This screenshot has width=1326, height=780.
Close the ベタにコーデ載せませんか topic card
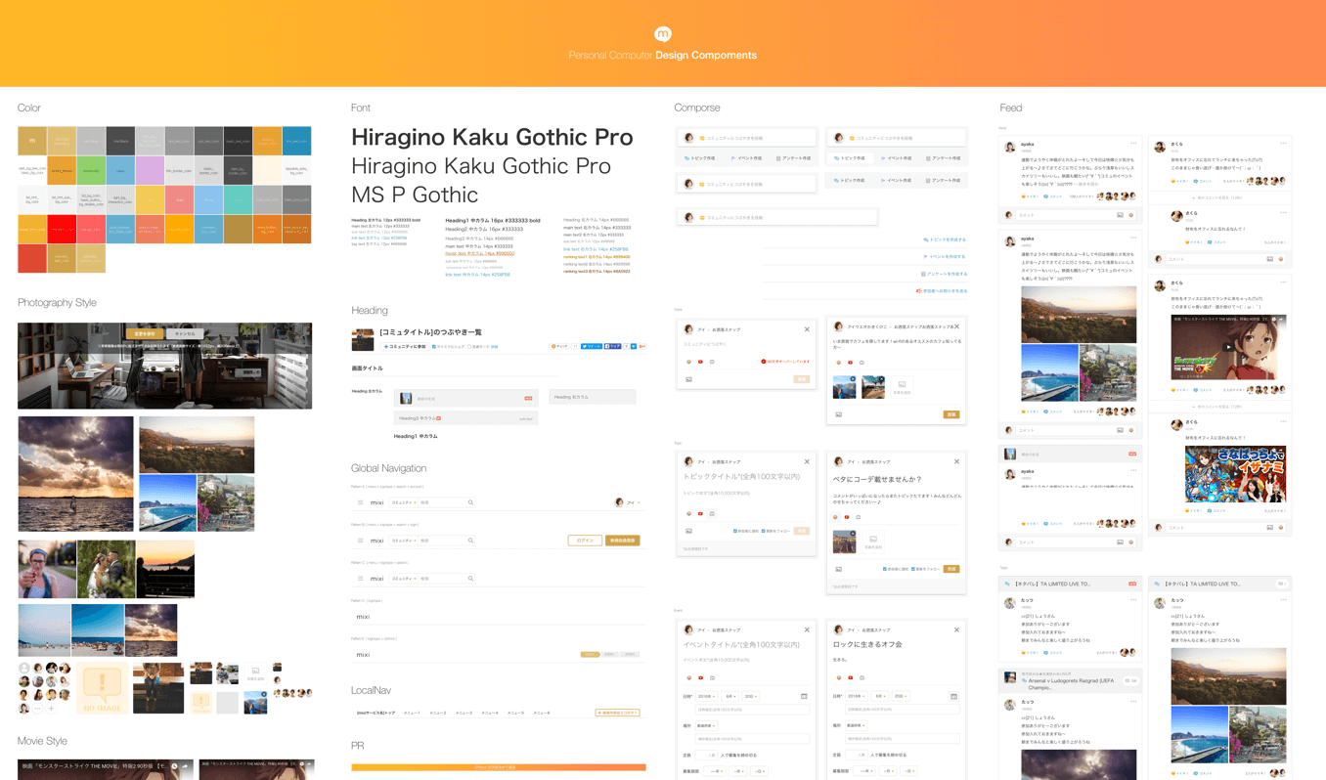pos(956,461)
